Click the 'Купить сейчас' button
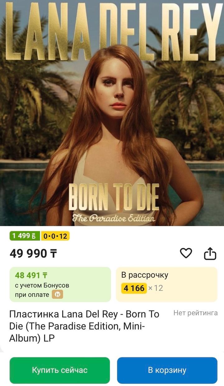Viewport: 224px width, 386px height. (60, 370)
